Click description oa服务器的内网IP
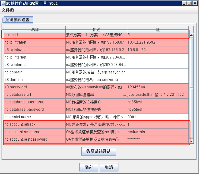Screen dimensions: 199x174 (96, 50)
